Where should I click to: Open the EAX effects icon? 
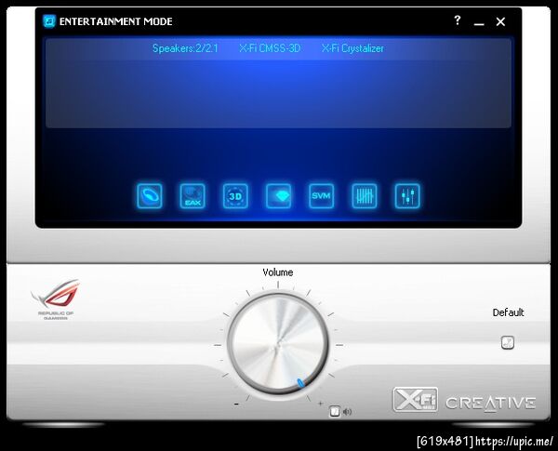point(193,196)
